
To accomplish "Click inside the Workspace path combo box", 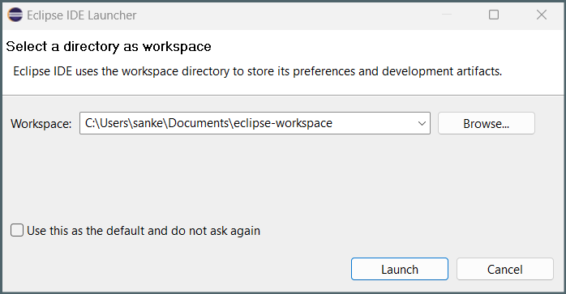I will click(255, 123).
